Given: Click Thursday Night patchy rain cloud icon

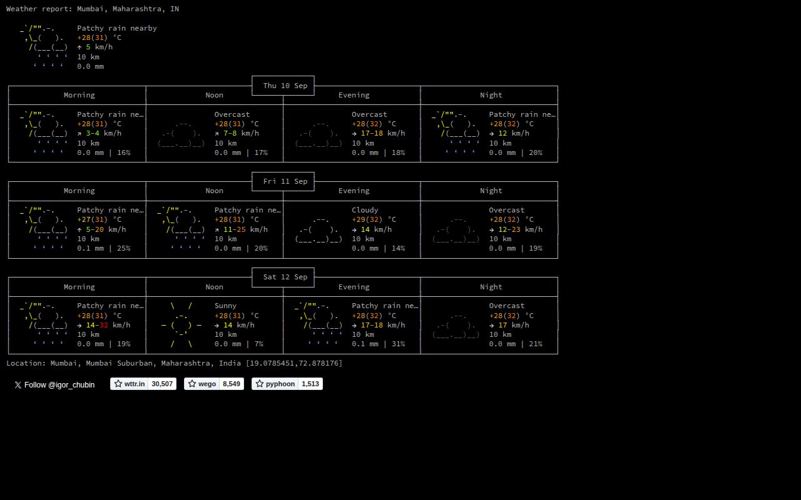Looking at the screenshot, I should click(456, 133).
